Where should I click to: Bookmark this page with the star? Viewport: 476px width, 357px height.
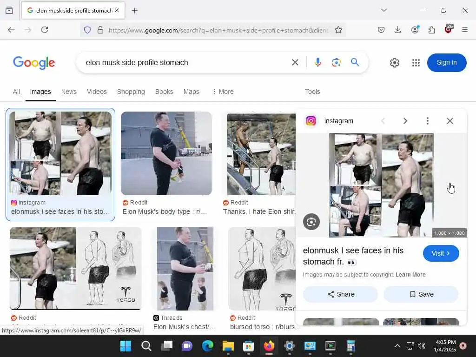338,30
